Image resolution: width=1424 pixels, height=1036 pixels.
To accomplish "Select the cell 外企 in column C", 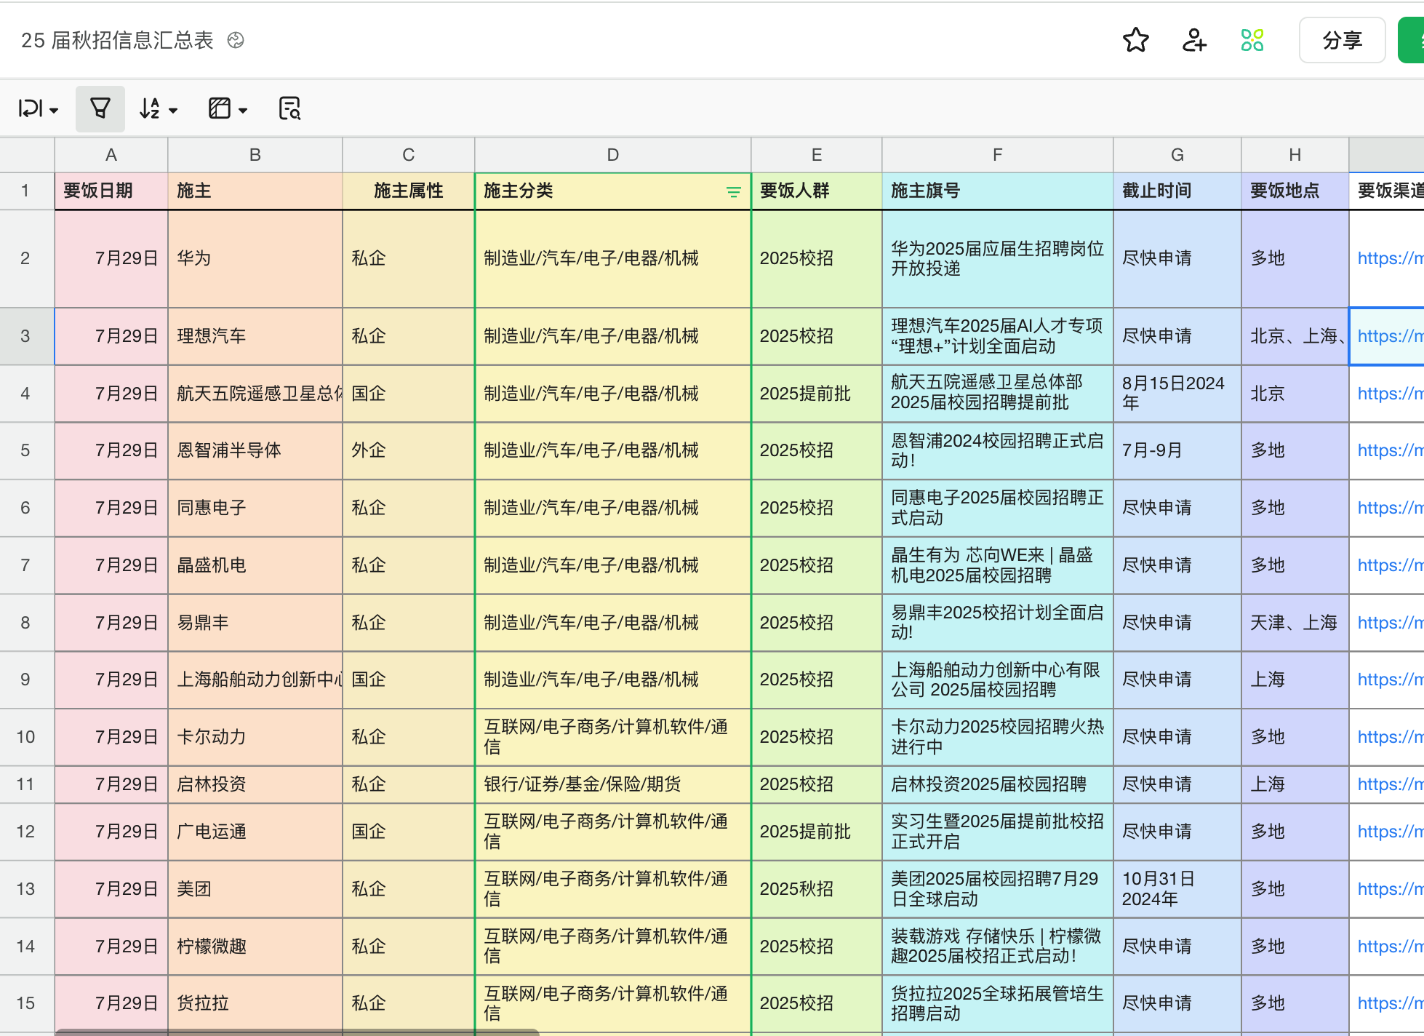I will [x=408, y=450].
